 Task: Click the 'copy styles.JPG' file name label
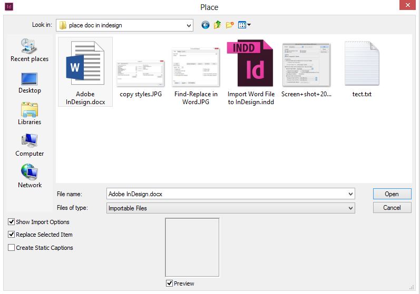click(141, 94)
